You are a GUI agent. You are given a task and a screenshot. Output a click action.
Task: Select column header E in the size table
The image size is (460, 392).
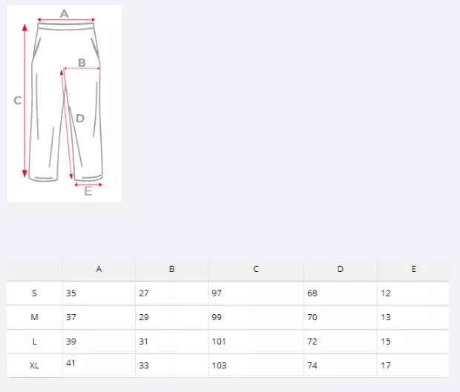tap(413, 269)
